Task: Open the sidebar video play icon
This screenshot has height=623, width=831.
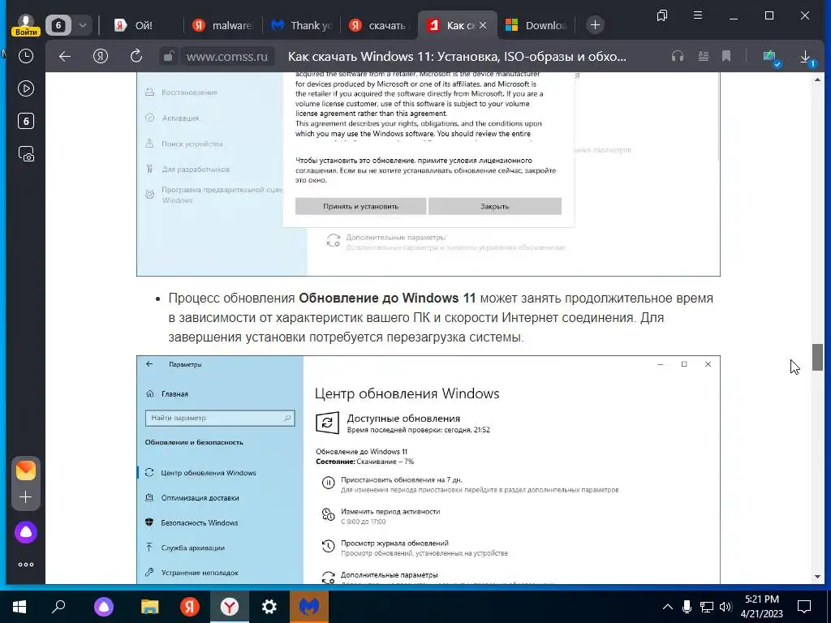Action: click(x=25, y=88)
